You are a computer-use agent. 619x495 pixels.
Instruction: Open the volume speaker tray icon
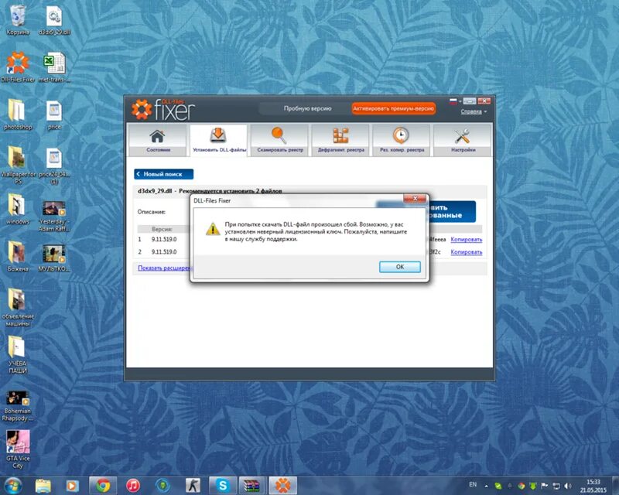(x=568, y=486)
